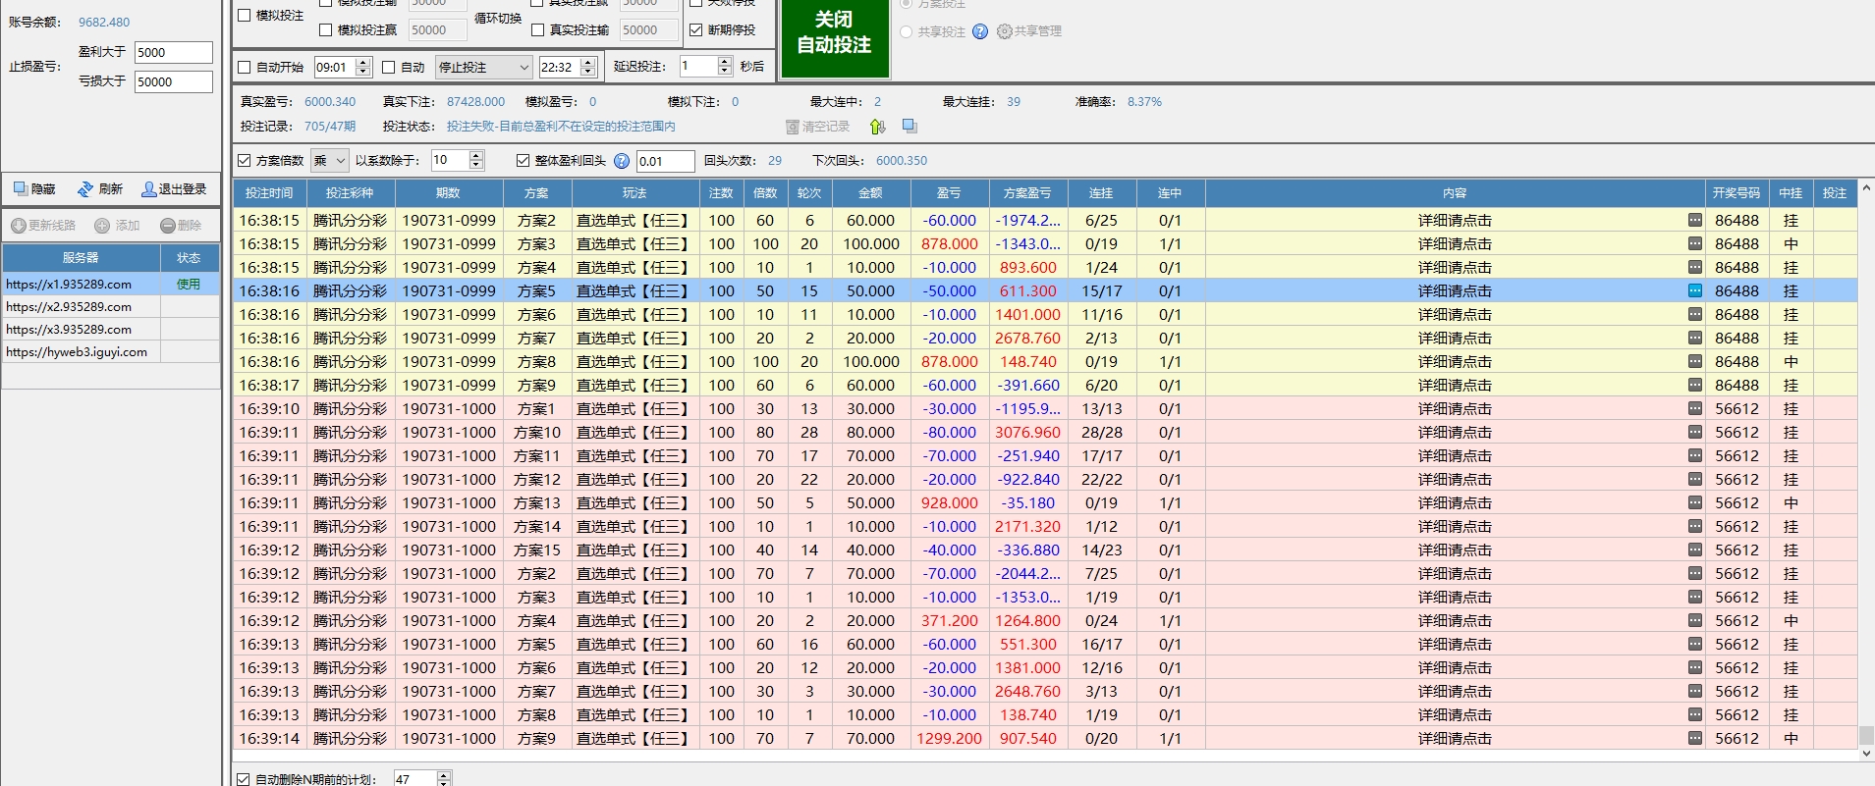Click the 0.01 profit return input field
Viewport: 1875px width, 786px height.
pyautogui.click(x=665, y=161)
